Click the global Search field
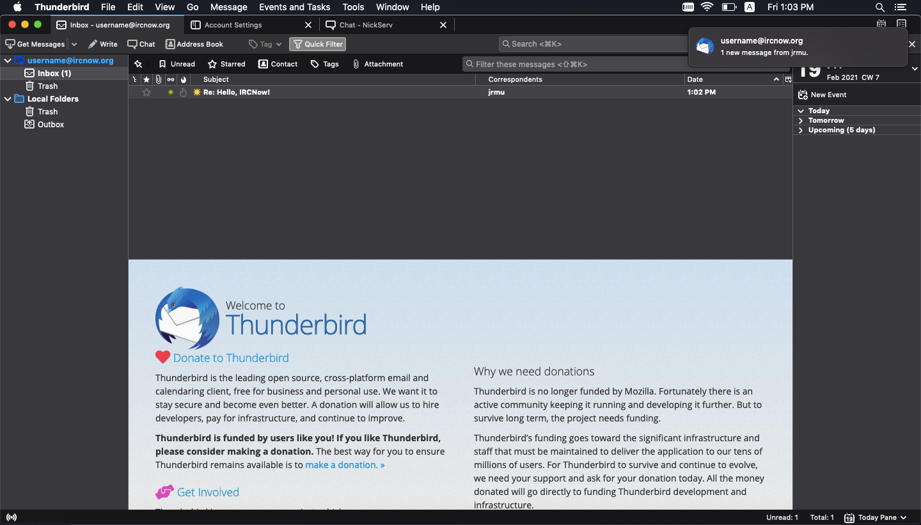This screenshot has height=525, width=921. 595,44
